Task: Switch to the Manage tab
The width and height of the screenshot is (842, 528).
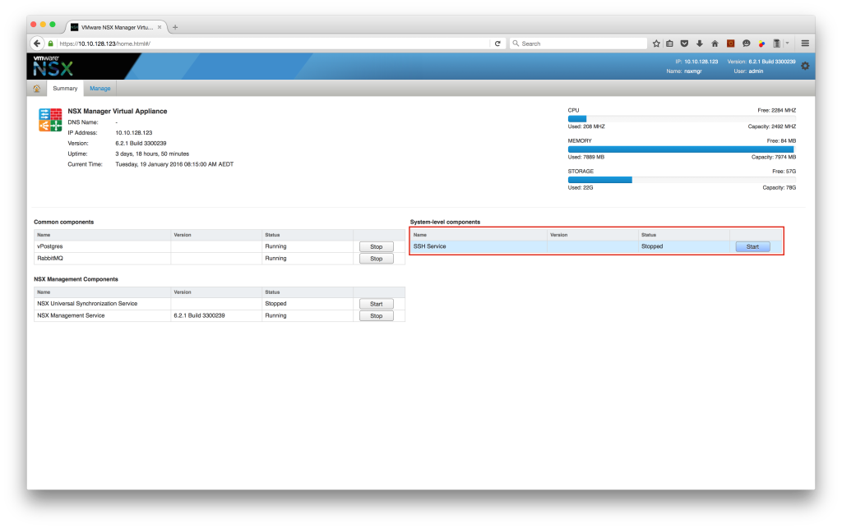Action: [x=99, y=89]
